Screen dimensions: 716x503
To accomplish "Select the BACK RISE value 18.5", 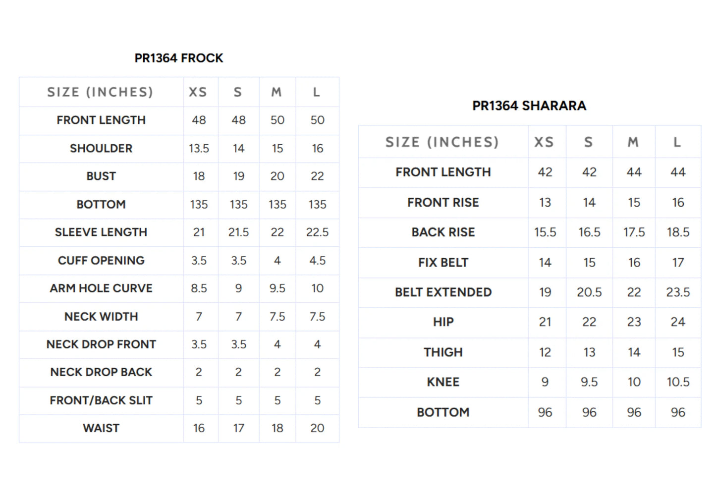I will pos(678,232).
